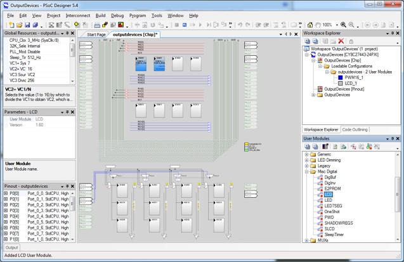This screenshot has width=404, height=262.
Task: Open document tab list dropdown arrow
Action: pyautogui.click(x=281, y=34)
